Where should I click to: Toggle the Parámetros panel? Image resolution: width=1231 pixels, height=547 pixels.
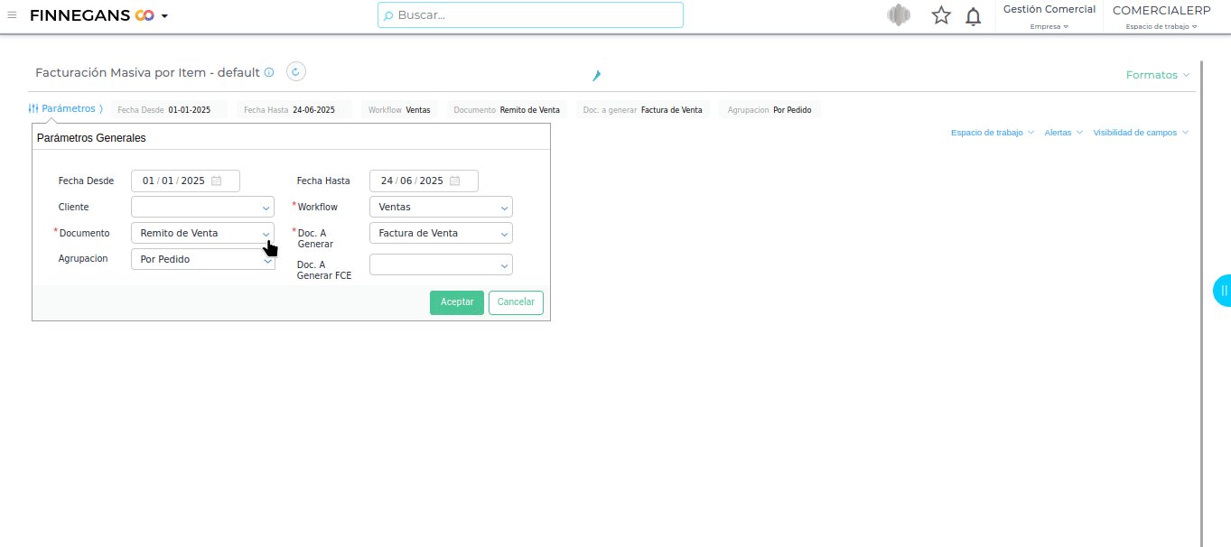[x=65, y=108]
